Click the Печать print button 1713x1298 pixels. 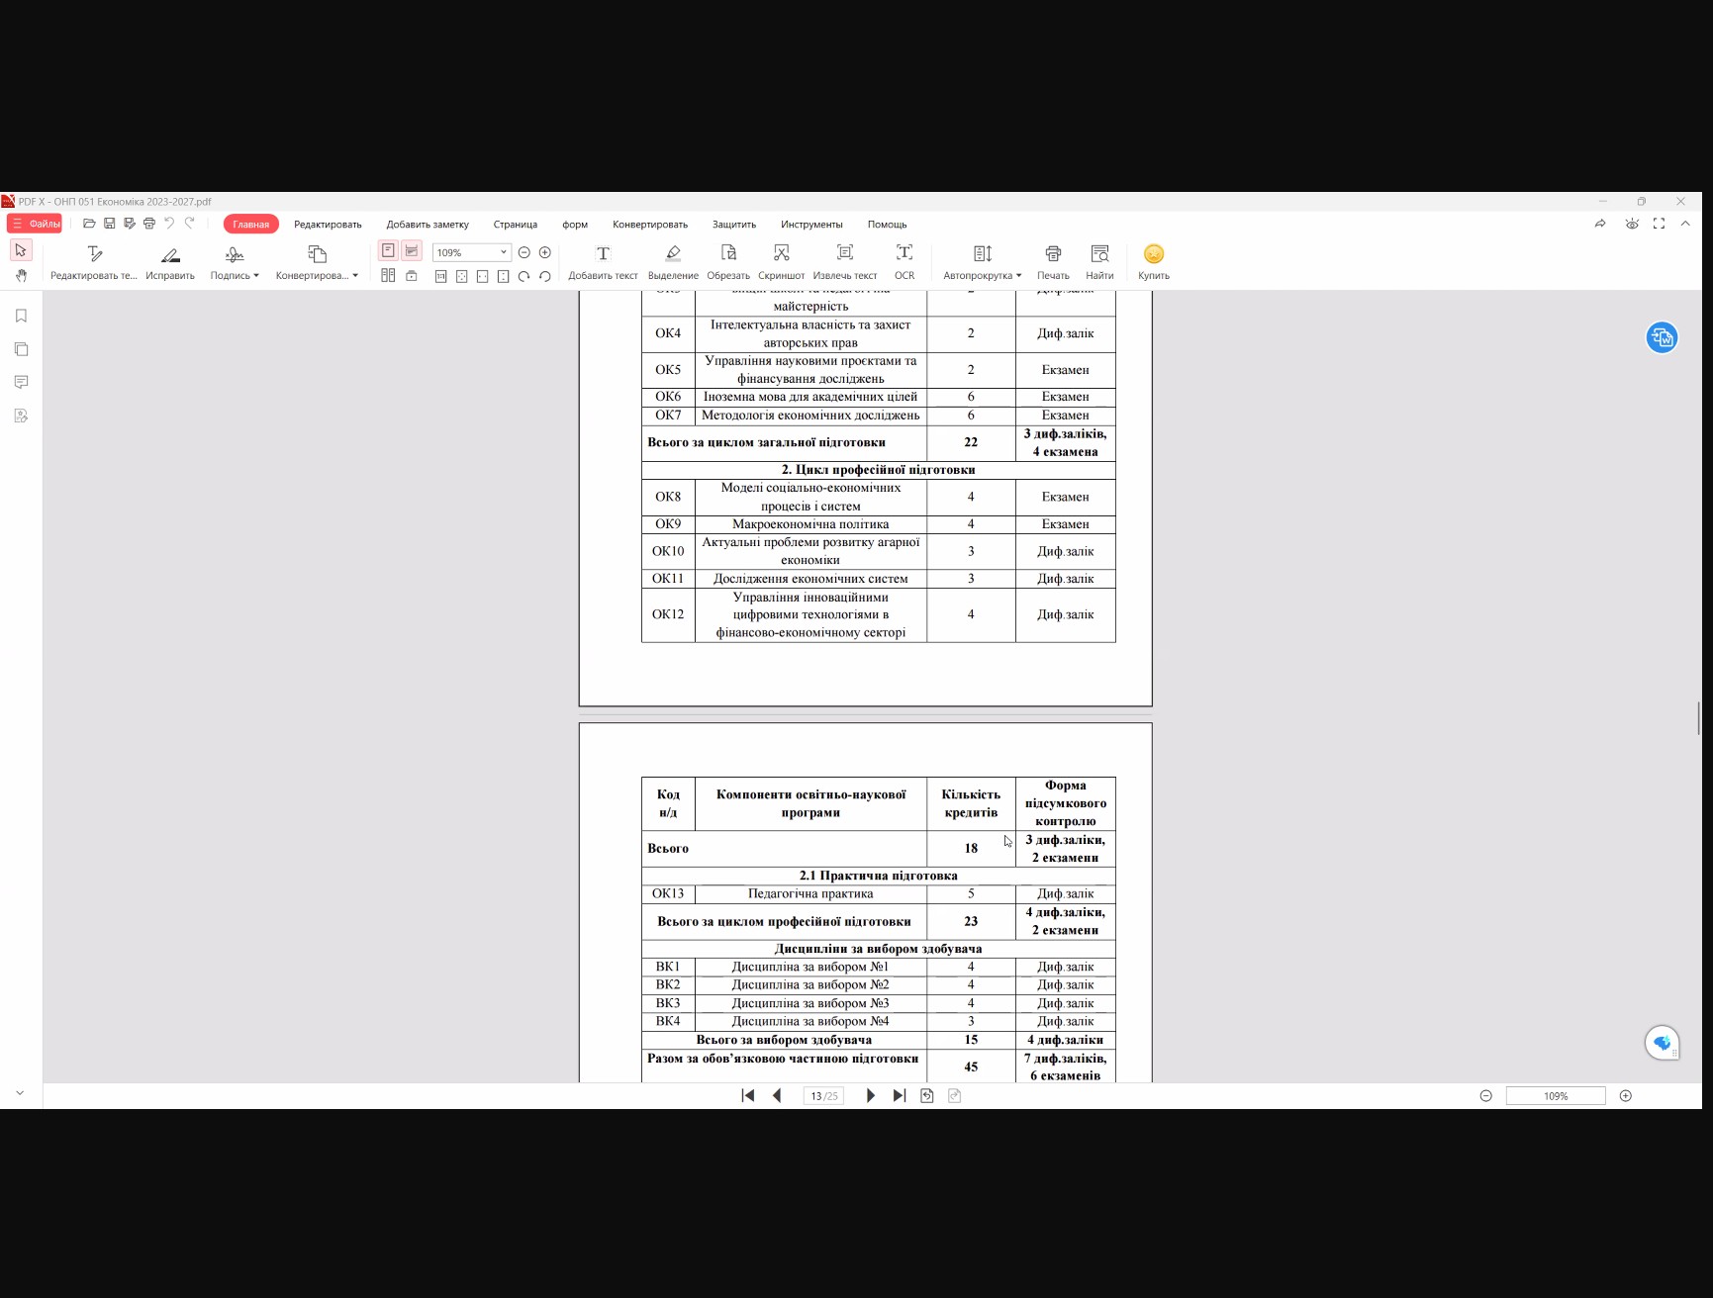(x=1053, y=263)
